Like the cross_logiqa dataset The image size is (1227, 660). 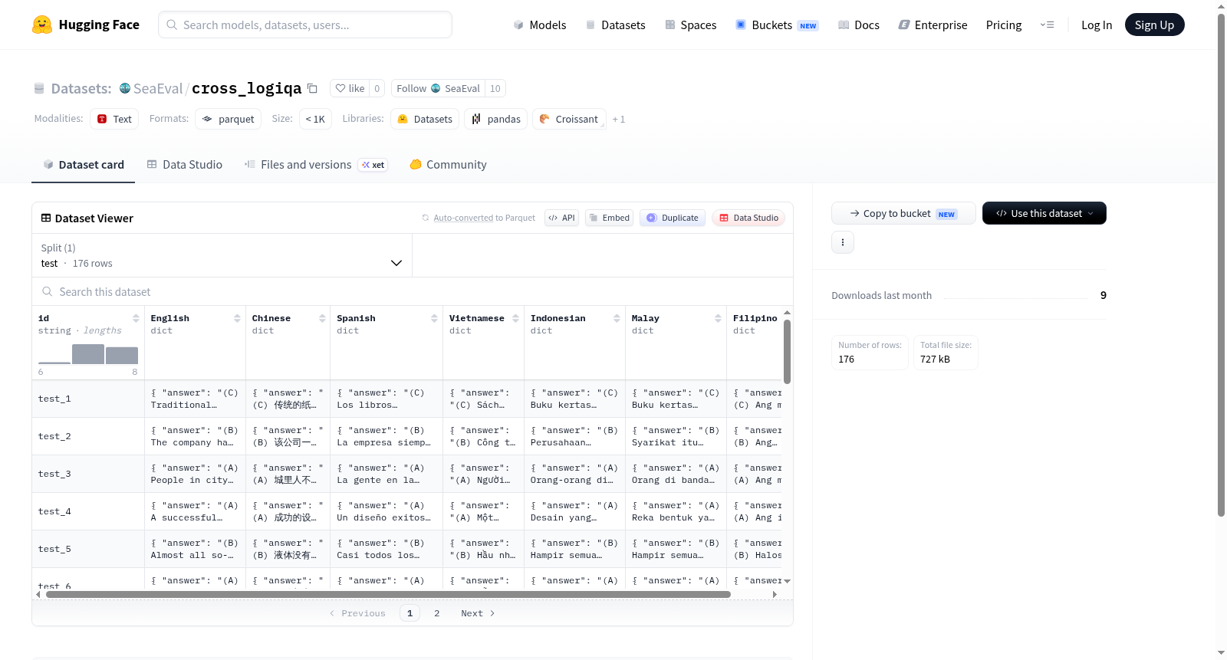[350, 88]
